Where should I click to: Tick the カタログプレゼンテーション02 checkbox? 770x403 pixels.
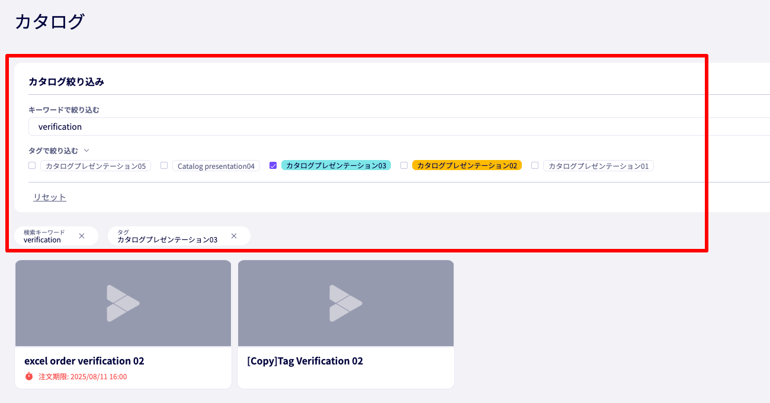(x=404, y=166)
